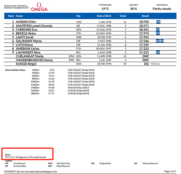This screenshot has height=174, width=181.
Task: Click the Did Not Finish legend entry
Action: [x=63, y=163]
